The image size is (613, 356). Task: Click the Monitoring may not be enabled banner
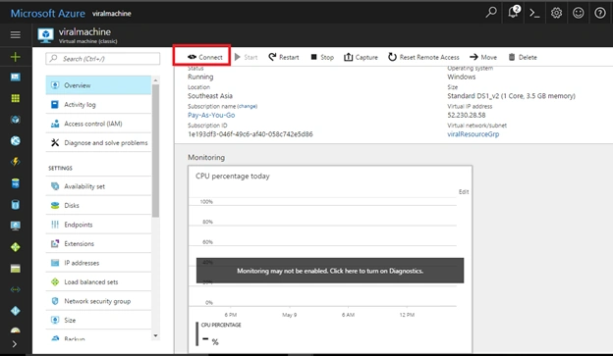coord(330,271)
